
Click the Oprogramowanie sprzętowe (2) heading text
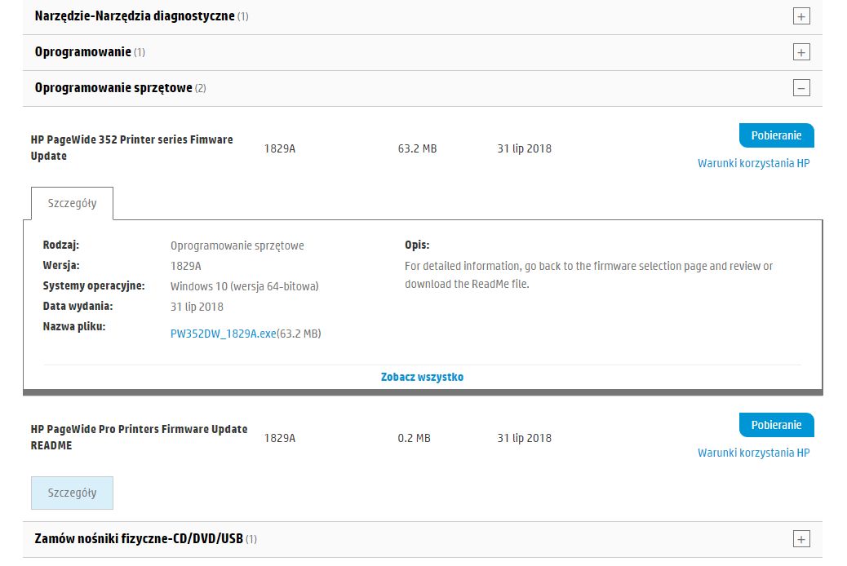point(113,88)
